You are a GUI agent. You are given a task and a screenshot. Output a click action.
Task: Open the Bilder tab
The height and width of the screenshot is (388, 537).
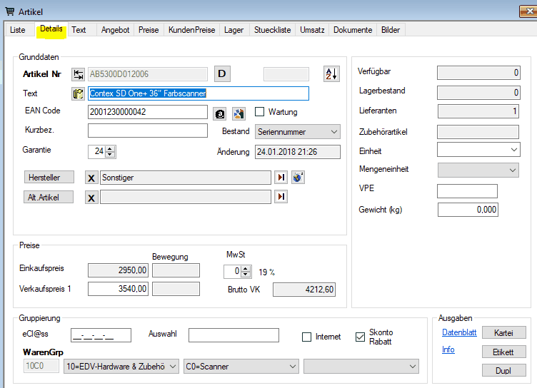[x=391, y=30]
